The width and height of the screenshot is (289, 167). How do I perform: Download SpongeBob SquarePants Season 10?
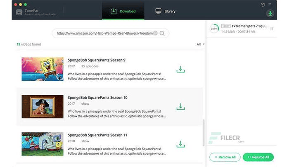tap(180, 107)
